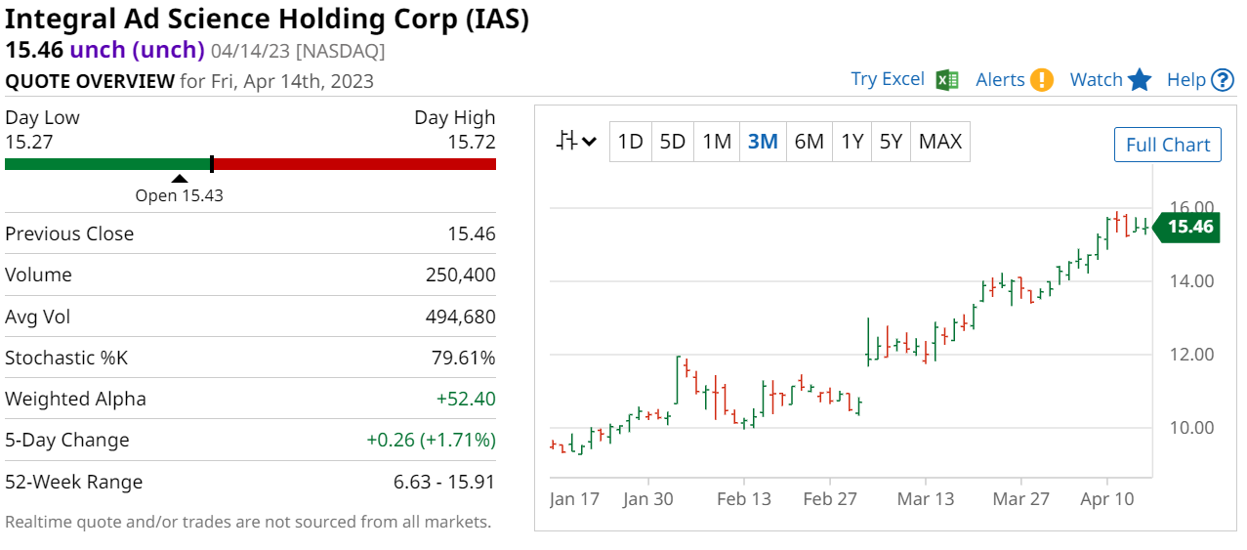The height and width of the screenshot is (550, 1247).
Task: Open the Excel spreadsheet icon
Action: 946,79
